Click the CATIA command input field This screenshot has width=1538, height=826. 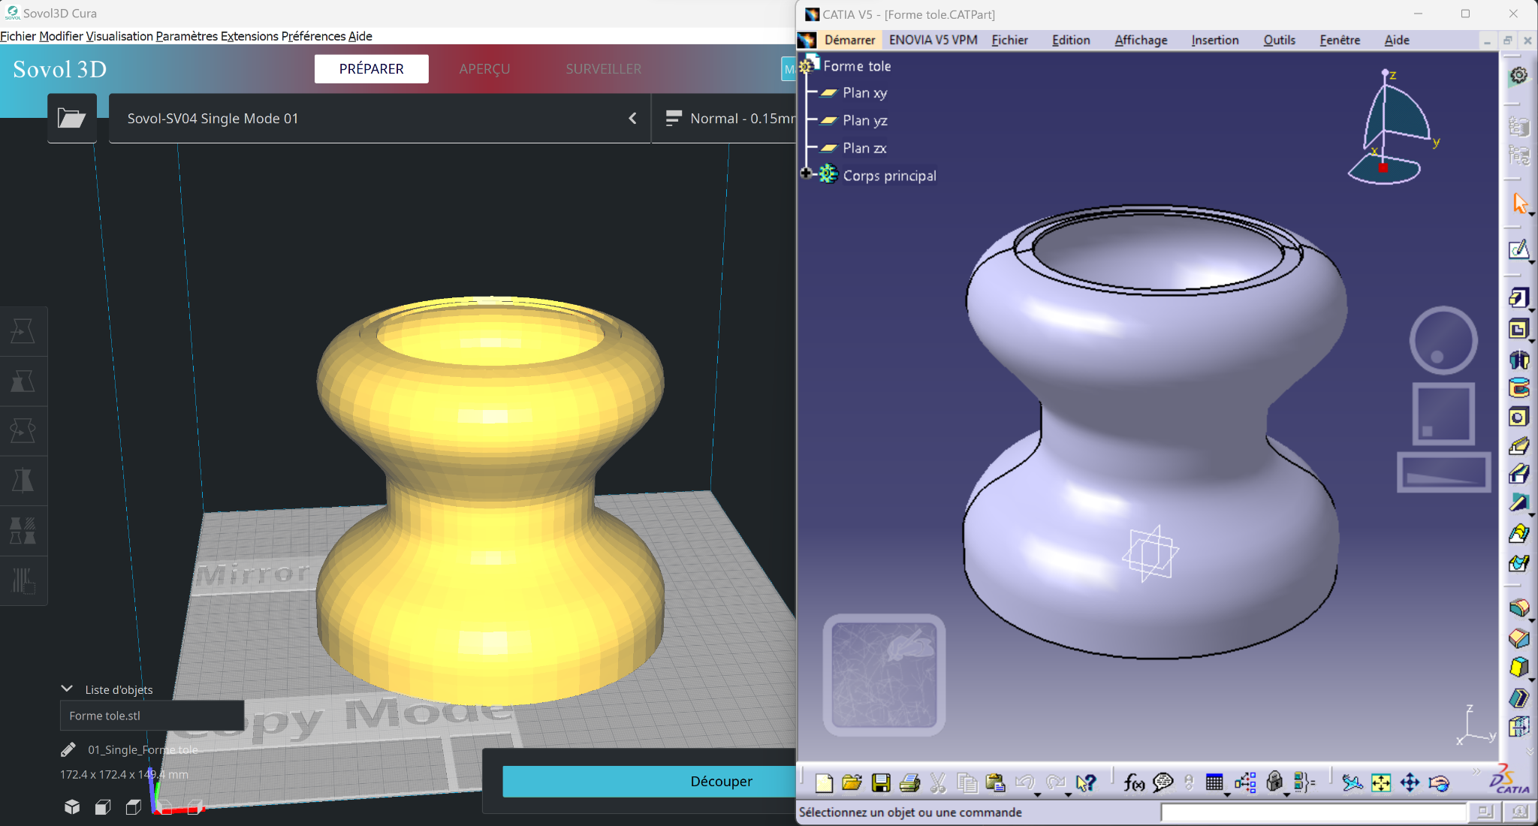pos(1313,812)
